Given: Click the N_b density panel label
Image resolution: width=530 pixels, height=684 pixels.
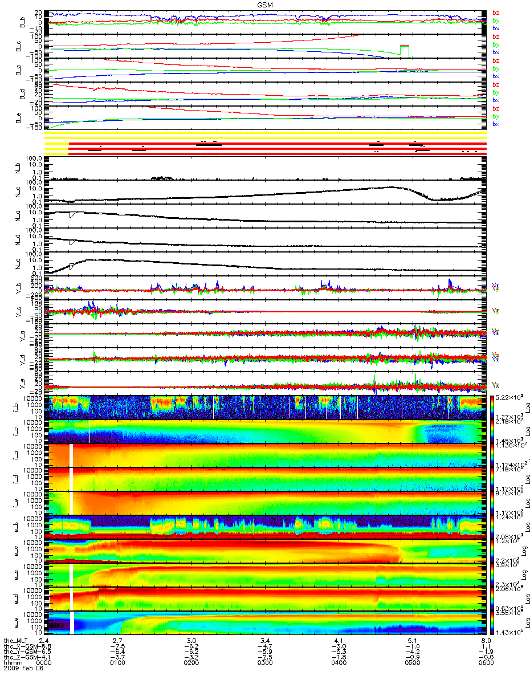Looking at the screenshot, I should pyautogui.click(x=18, y=169).
